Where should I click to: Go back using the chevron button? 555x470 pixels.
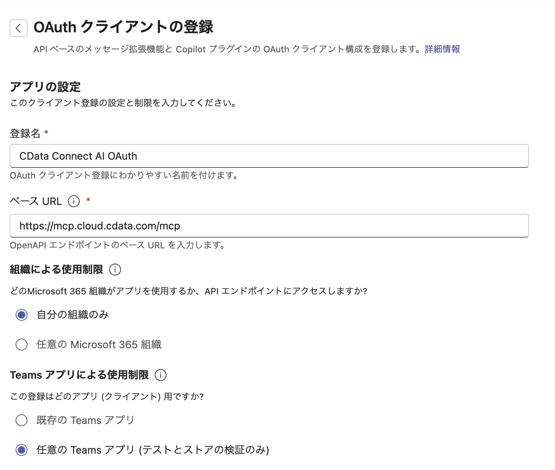pos(19,28)
